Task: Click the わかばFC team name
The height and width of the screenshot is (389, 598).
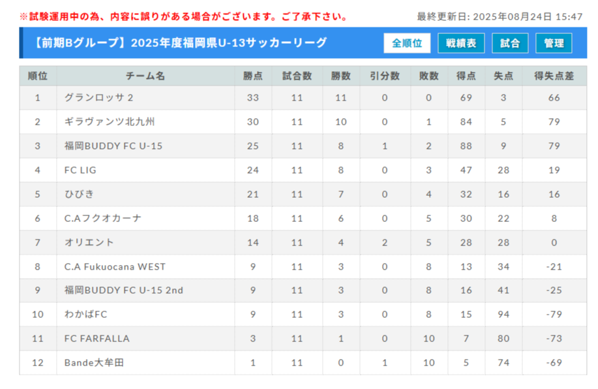Action: [86, 314]
